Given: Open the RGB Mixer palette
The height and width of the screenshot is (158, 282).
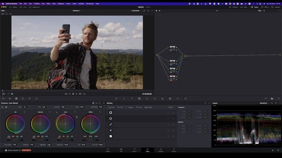Looking at the screenshot, I should point(30,98).
